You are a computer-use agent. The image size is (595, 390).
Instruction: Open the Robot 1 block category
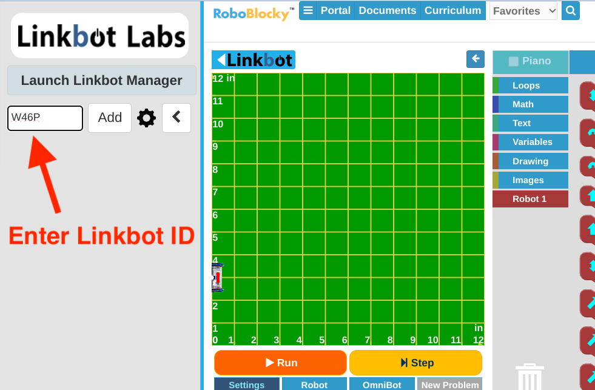pos(531,199)
